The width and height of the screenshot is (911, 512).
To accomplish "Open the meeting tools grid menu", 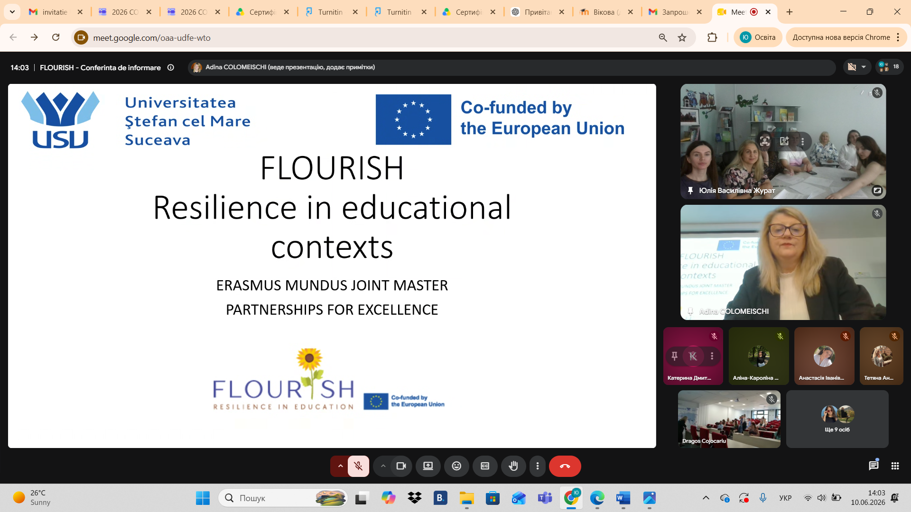I will [x=895, y=466].
